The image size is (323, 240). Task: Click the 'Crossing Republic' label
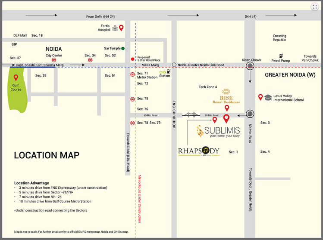(279, 38)
